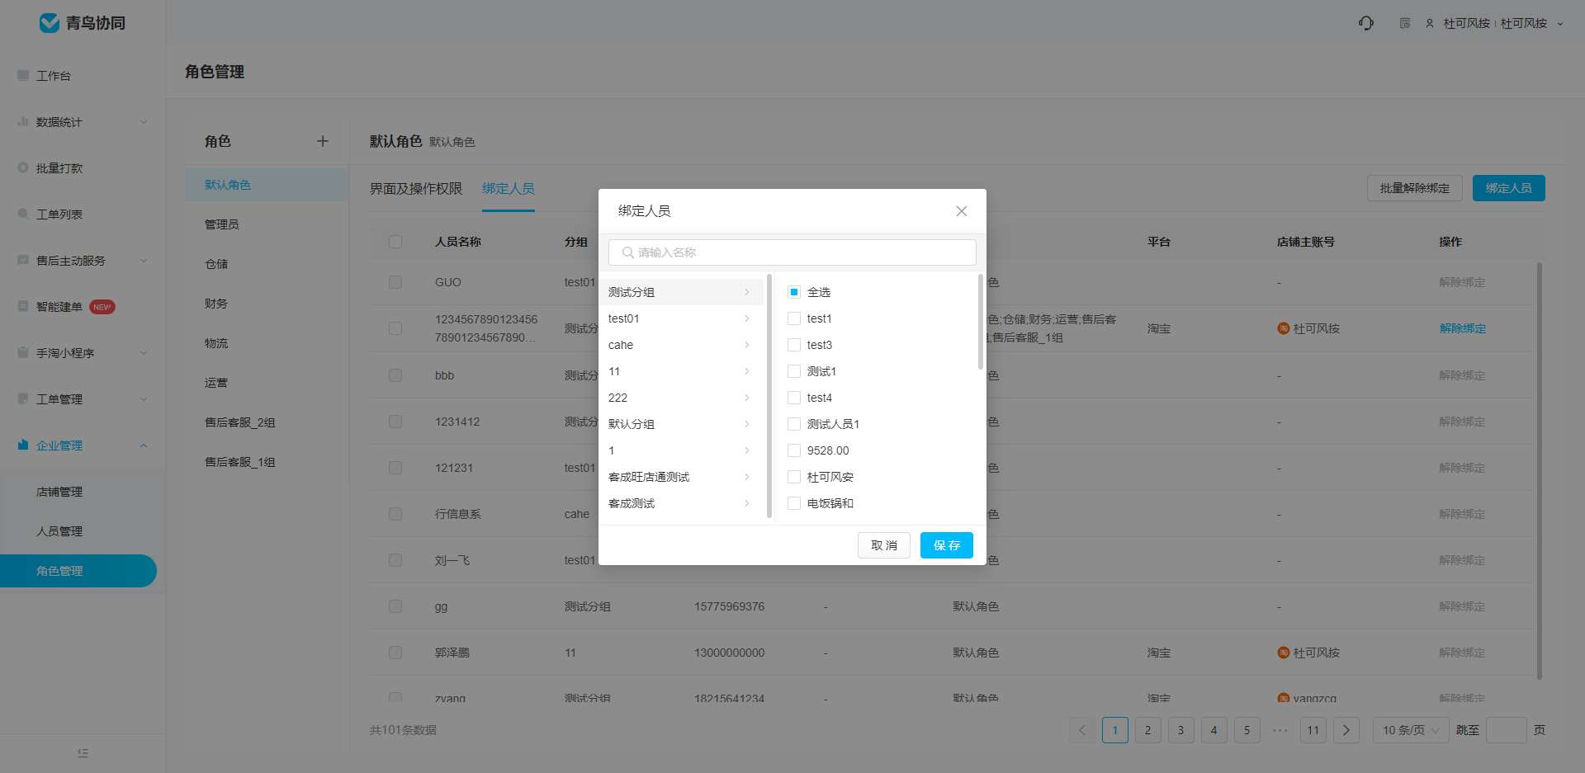Check the test1 checkbox
Screen dimensions: 1585x773
(794, 318)
